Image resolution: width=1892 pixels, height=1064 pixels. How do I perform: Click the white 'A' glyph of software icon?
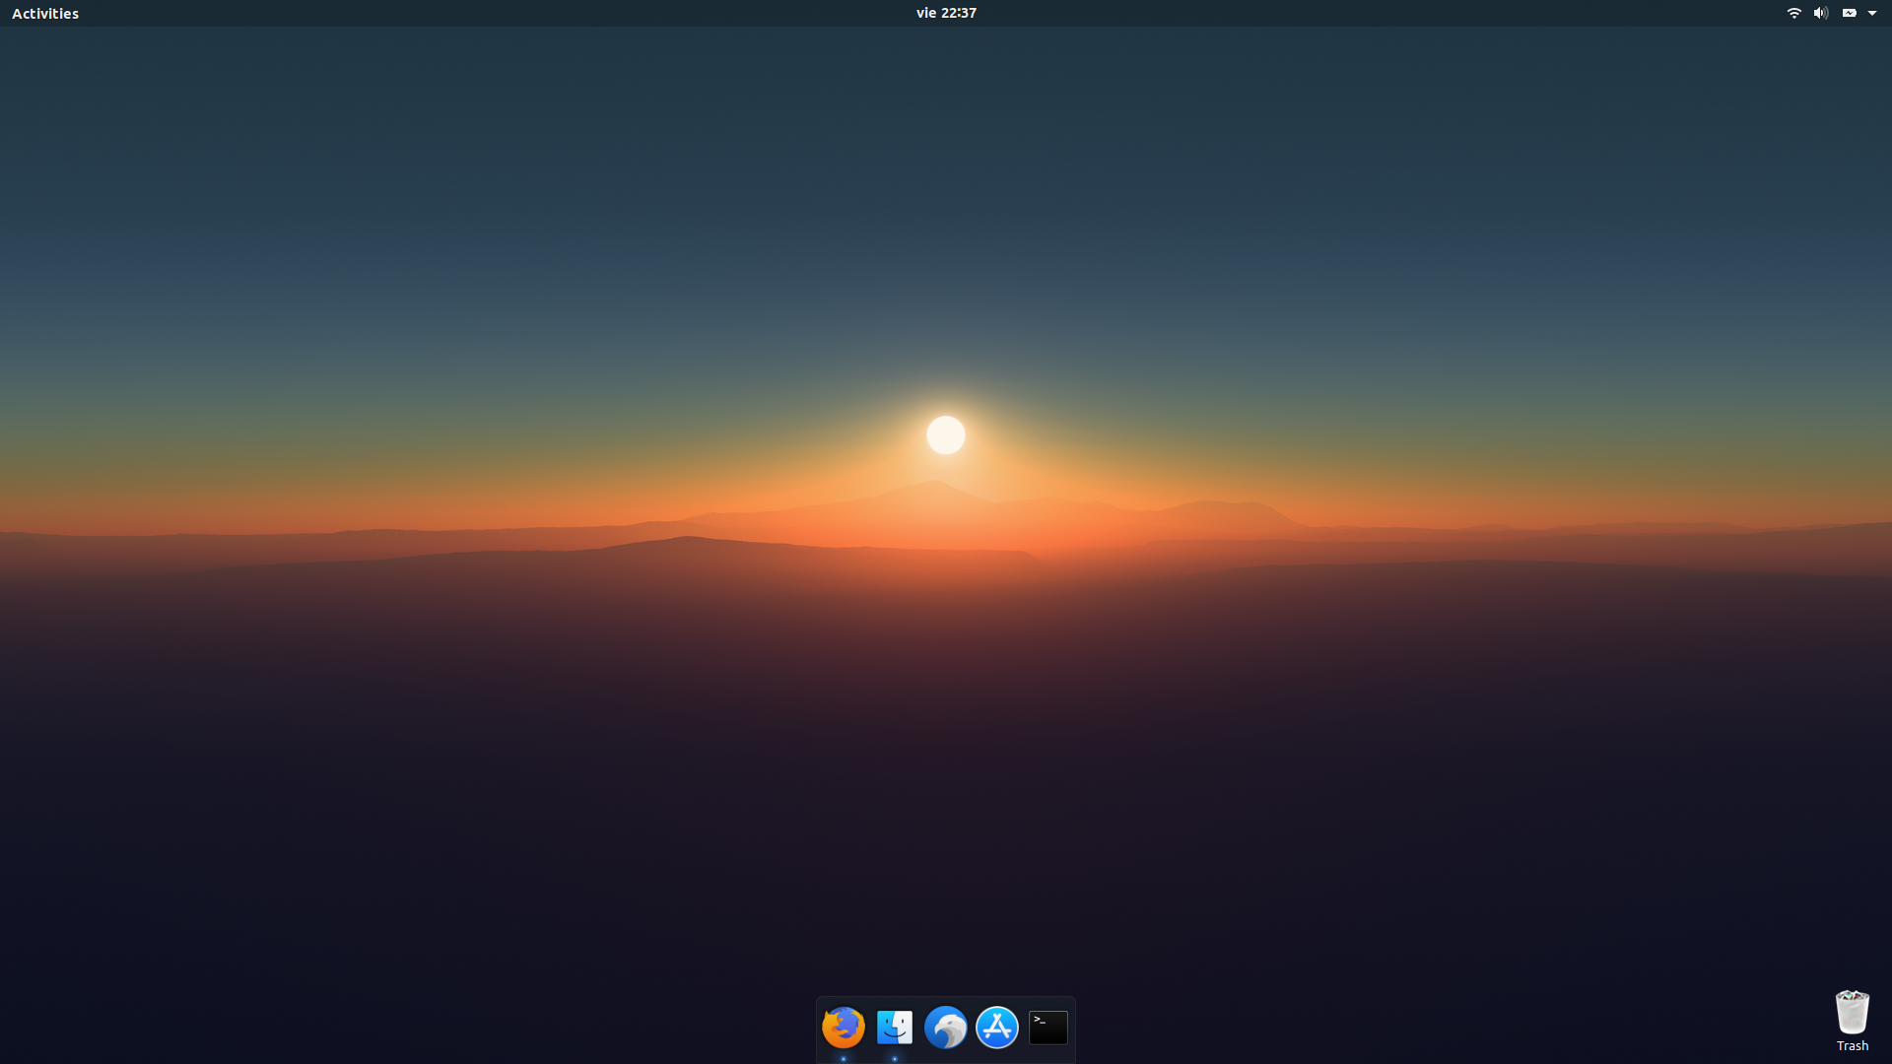click(x=997, y=1027)
